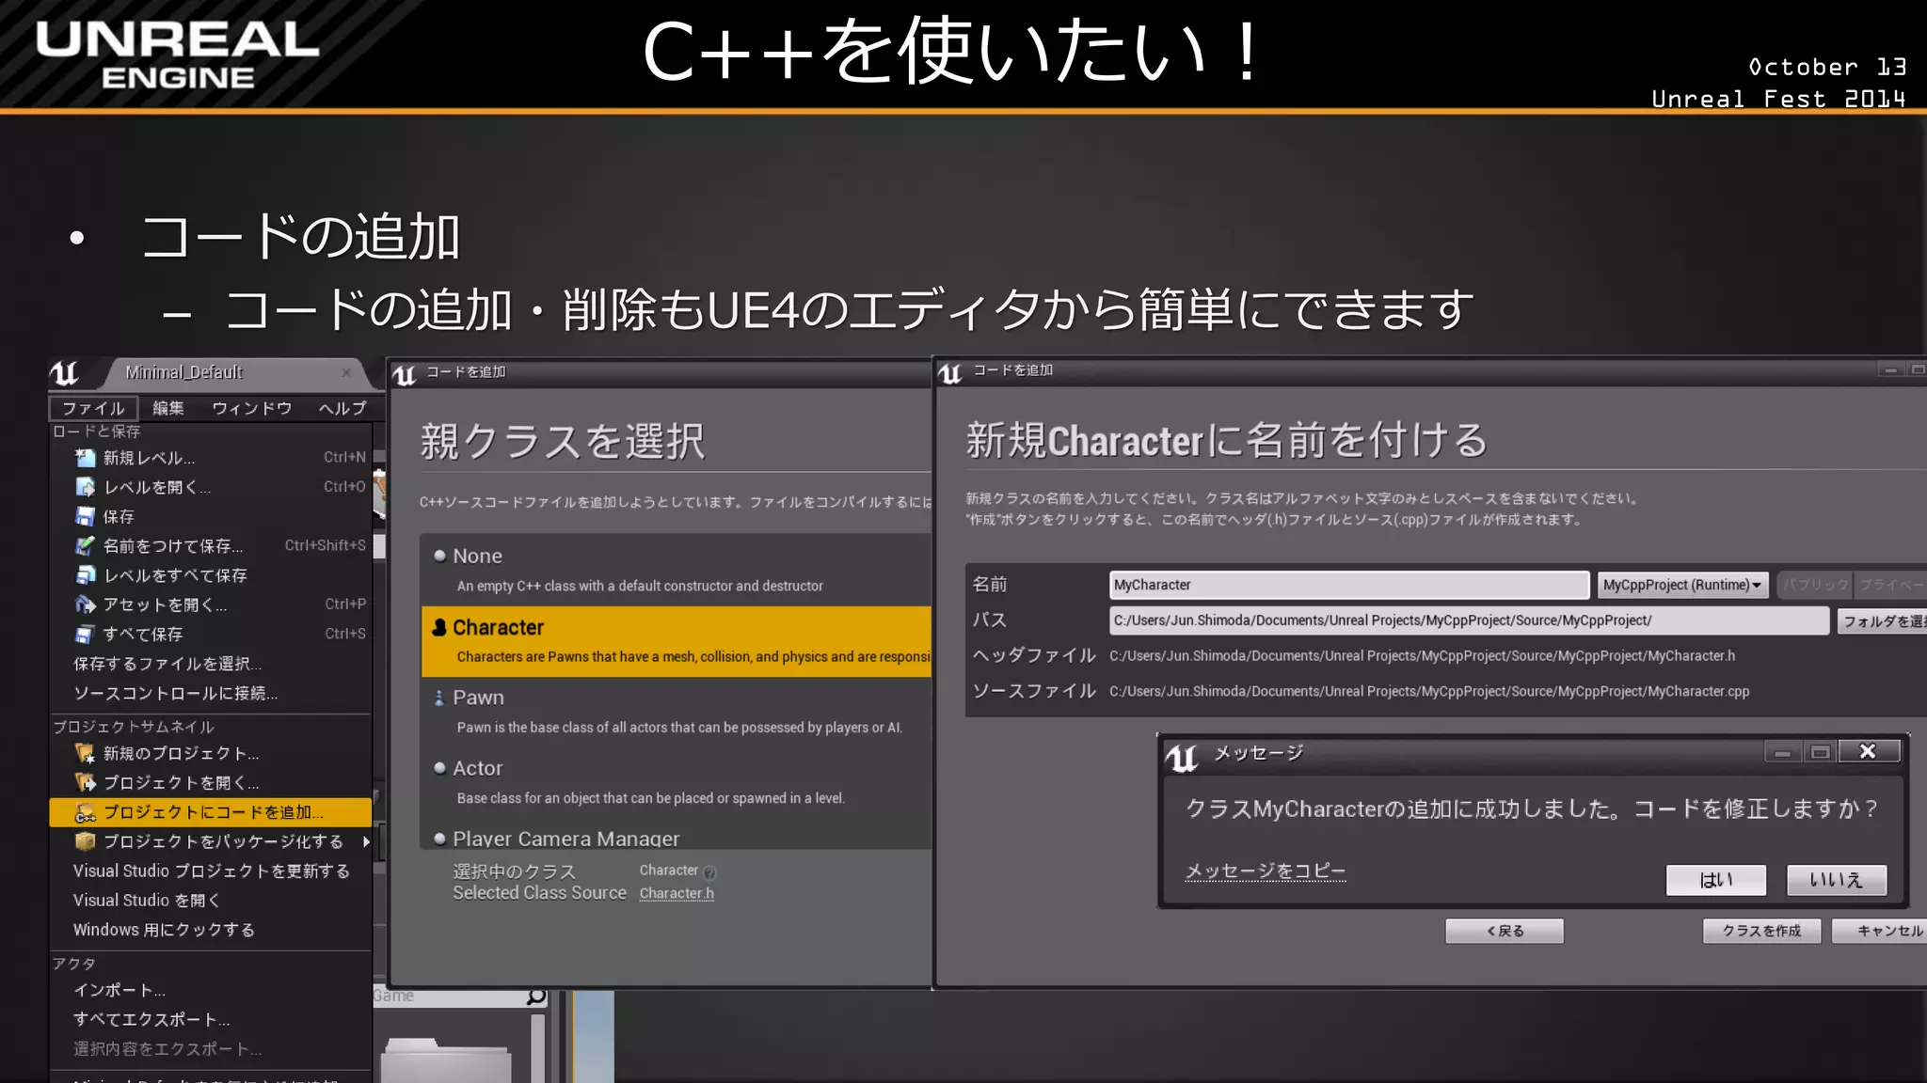Click the Save All (すべて保存) icon
This screenshot has height=1083, width=1927.
click(x=86, y=634)
